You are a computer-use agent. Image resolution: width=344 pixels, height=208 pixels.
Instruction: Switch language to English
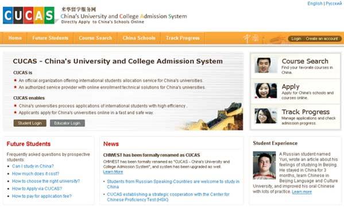point(315,3)
